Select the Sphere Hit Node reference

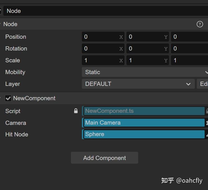144,134
